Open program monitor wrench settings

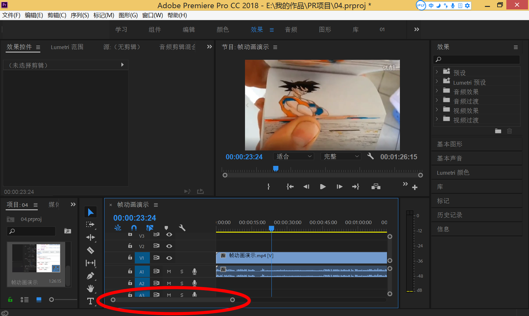click(370, 156)
